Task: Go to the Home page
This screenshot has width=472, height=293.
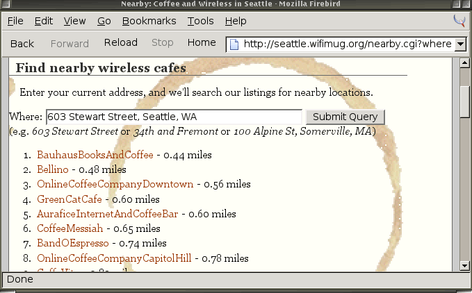Action: tap(202, 42)
